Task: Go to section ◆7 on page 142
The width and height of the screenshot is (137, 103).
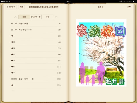Action: point(36,73)
